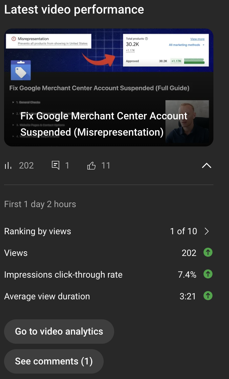This screenshot has width=229, height=379.
Task: Click the green arrow next to Impressions click-through rate
Action: pos(208,274)
